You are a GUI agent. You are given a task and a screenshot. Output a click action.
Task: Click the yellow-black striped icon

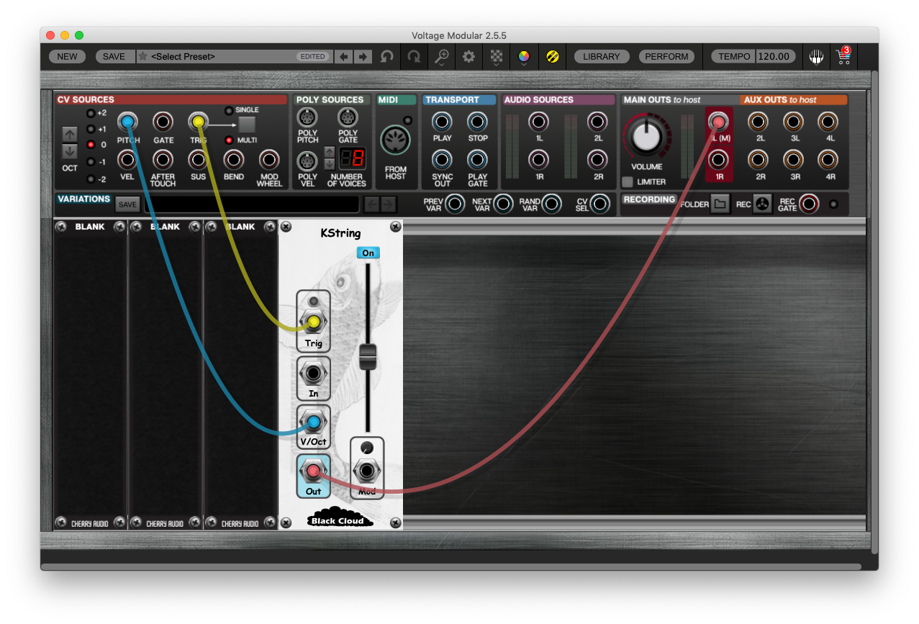(x=552, y=56)
